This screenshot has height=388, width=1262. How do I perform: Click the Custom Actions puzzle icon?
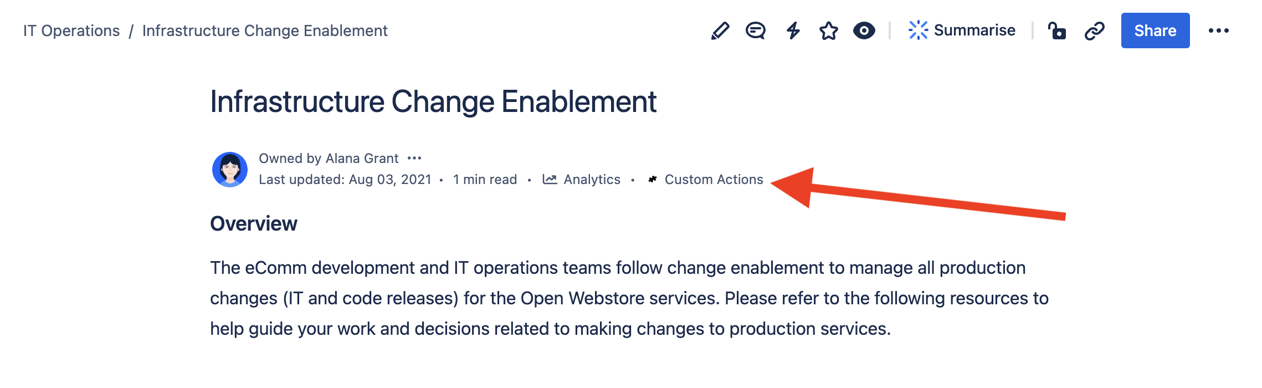tap(653, 180)
